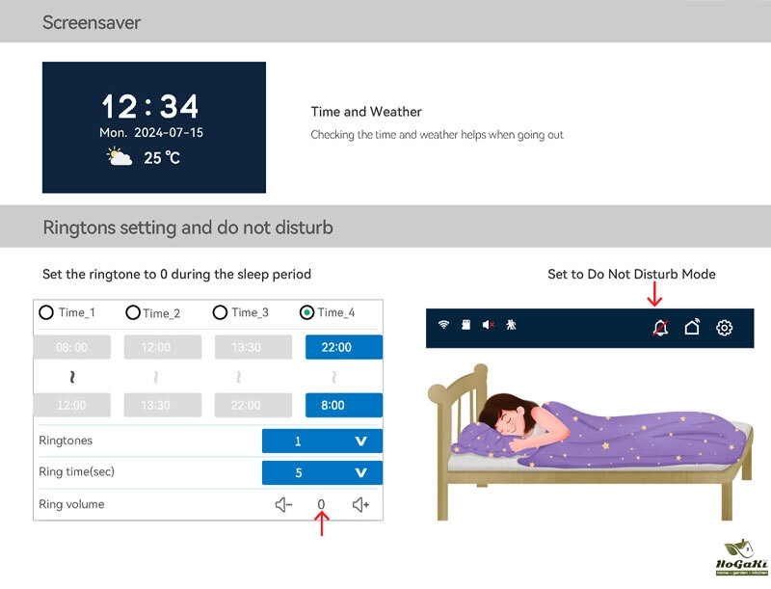Toggle the Do Not Disturb bell icon
Image resolution: width=771 pixels, height=589 pixels.
coord(660,328)
